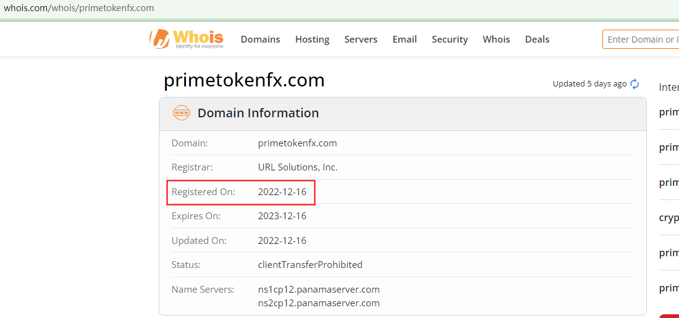Click the ns1cp12.panamaserver.com name server

pyautogui.click(x=319, y=290)
